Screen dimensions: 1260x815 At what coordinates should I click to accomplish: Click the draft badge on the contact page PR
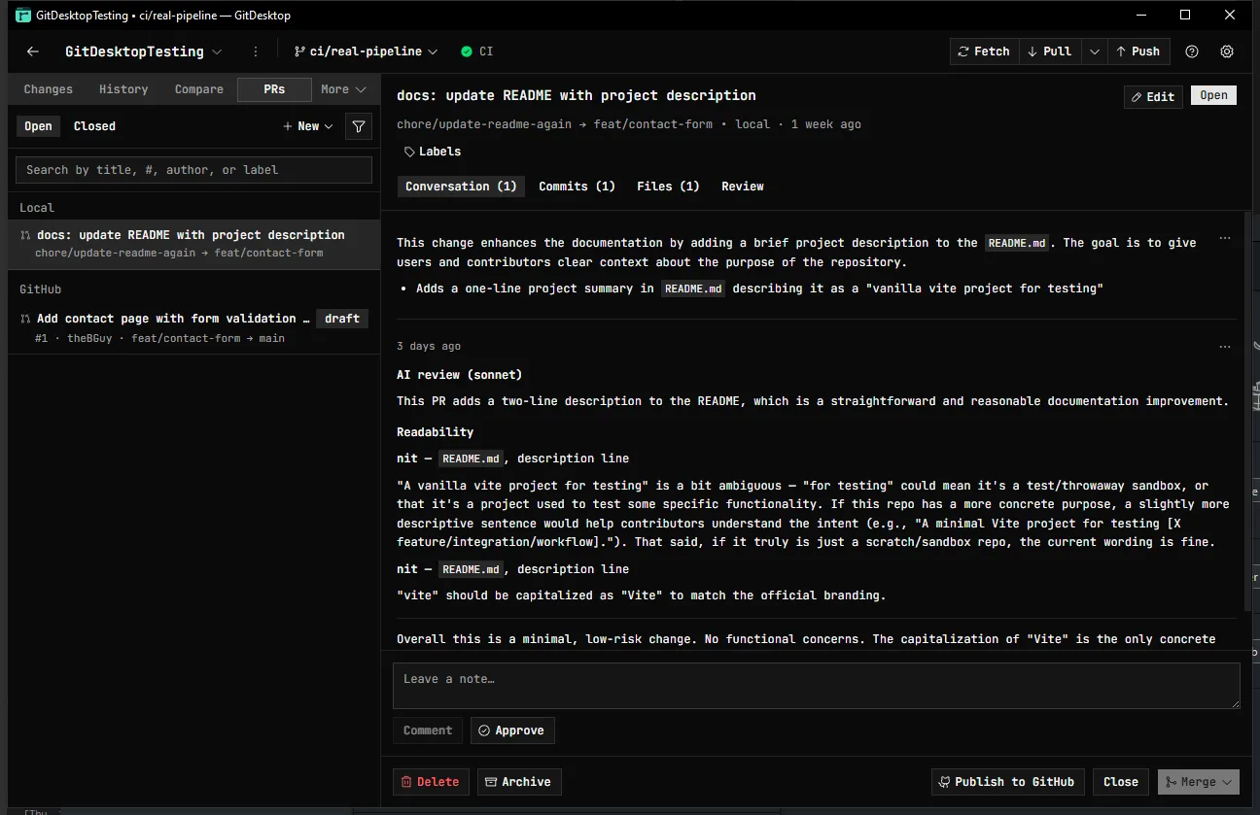tap(342, 319)
